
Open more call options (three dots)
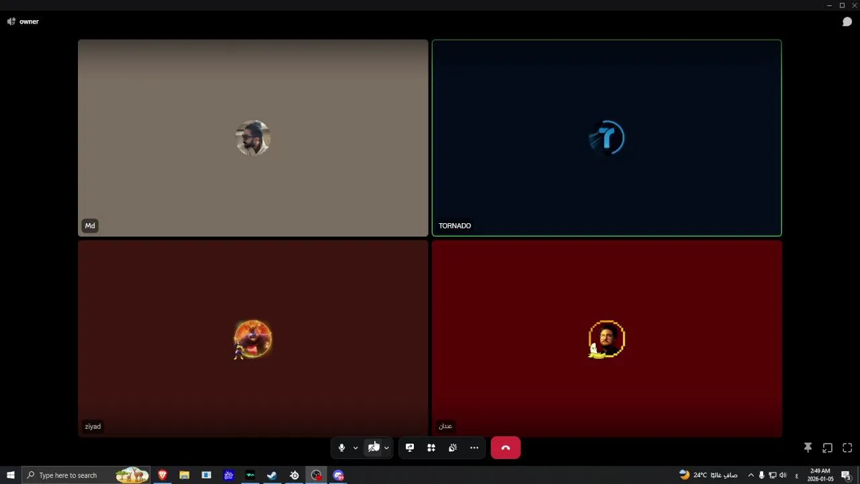pyautogui.click(x=474, y=448)
